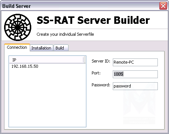Click the Server ID label
The height and width of the screenshot is (134, 169).
pyautogui.click(x=101, y=61)
